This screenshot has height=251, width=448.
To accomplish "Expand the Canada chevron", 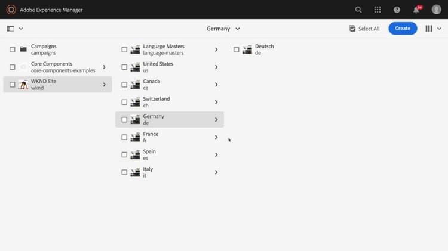I will tap(216, 85).
